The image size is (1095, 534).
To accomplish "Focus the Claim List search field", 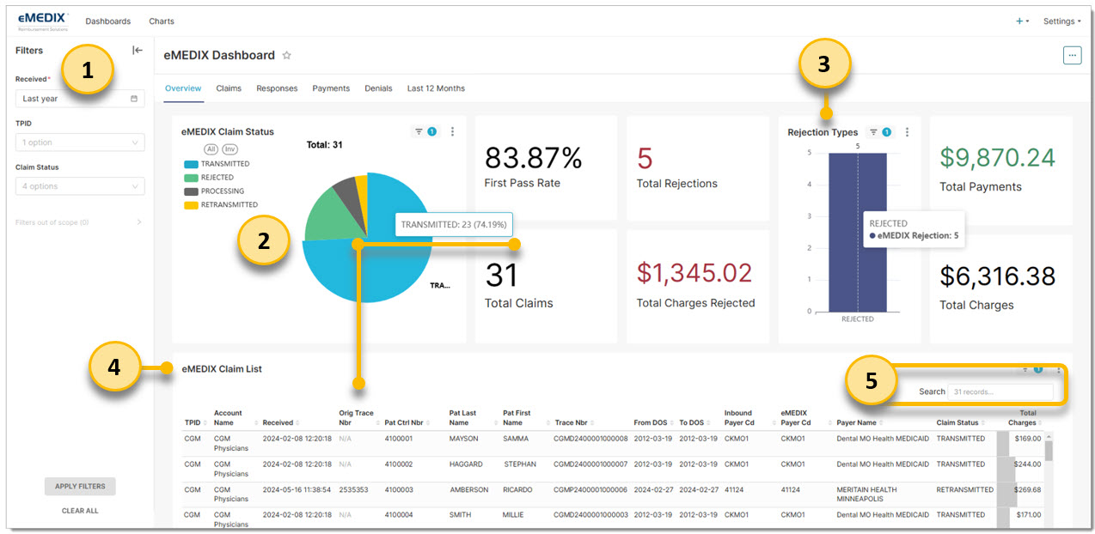I will 1000,391.
